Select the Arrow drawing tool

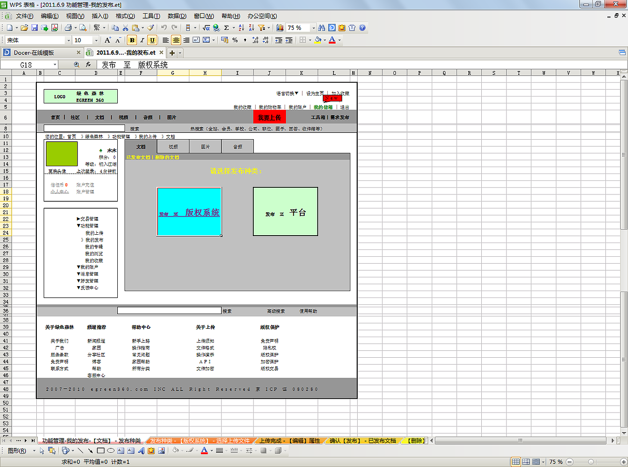[90, 450]
